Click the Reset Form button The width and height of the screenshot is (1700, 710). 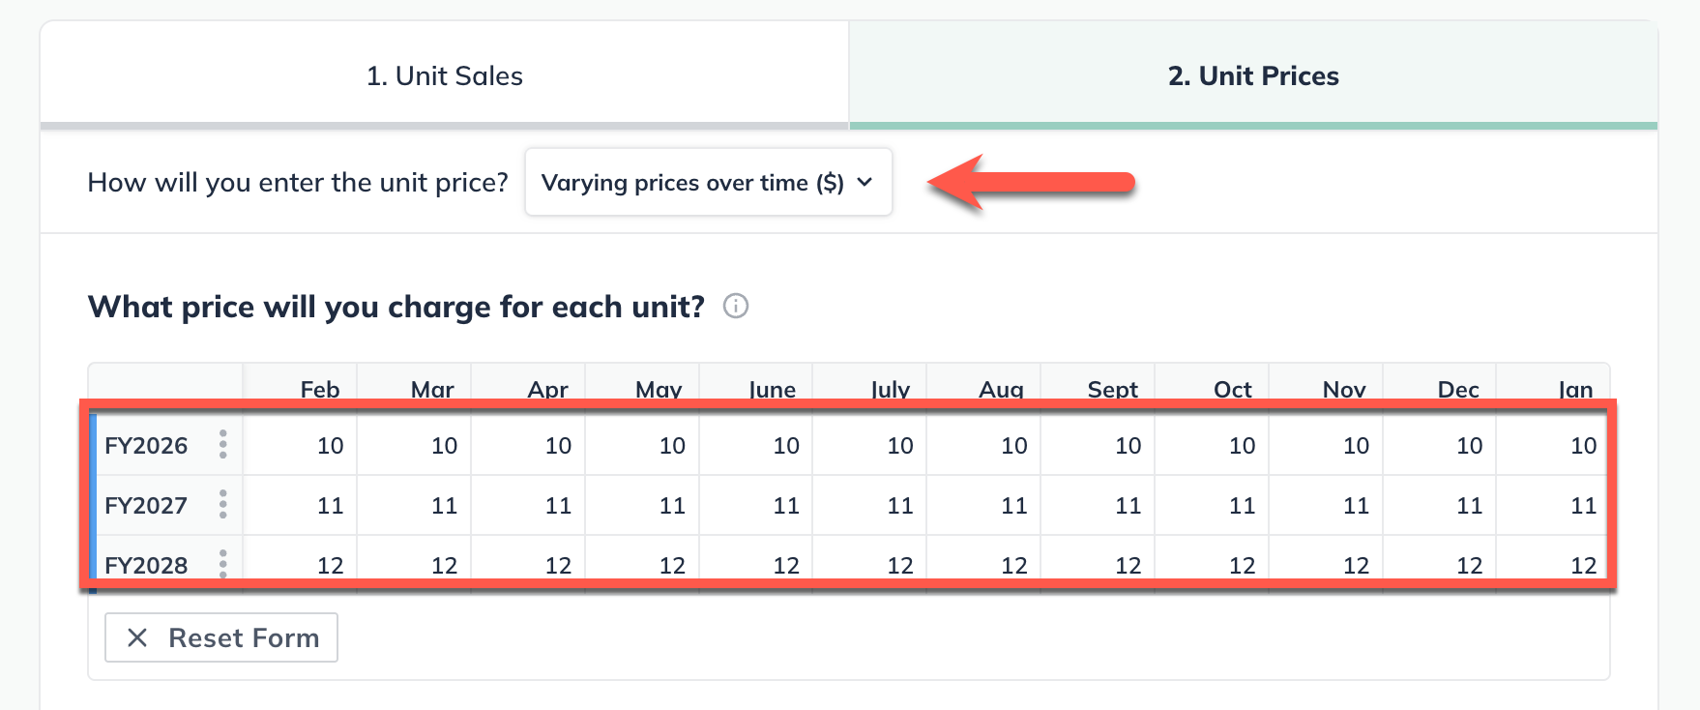(x=220, y=637)
